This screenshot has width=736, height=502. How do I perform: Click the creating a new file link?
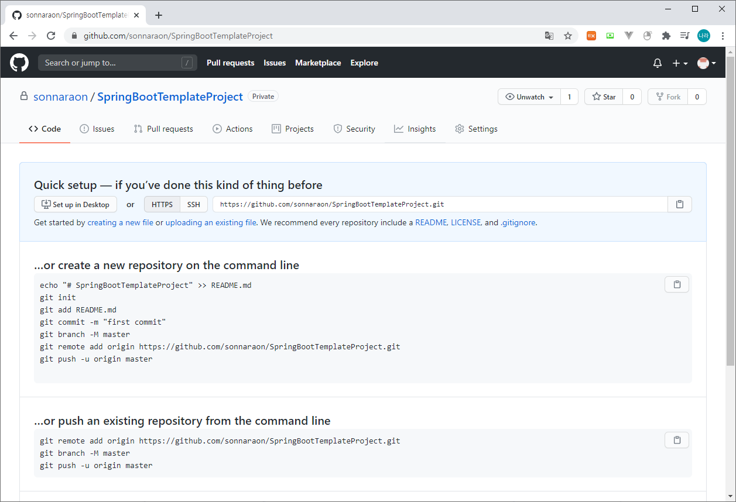coord(120,222)
